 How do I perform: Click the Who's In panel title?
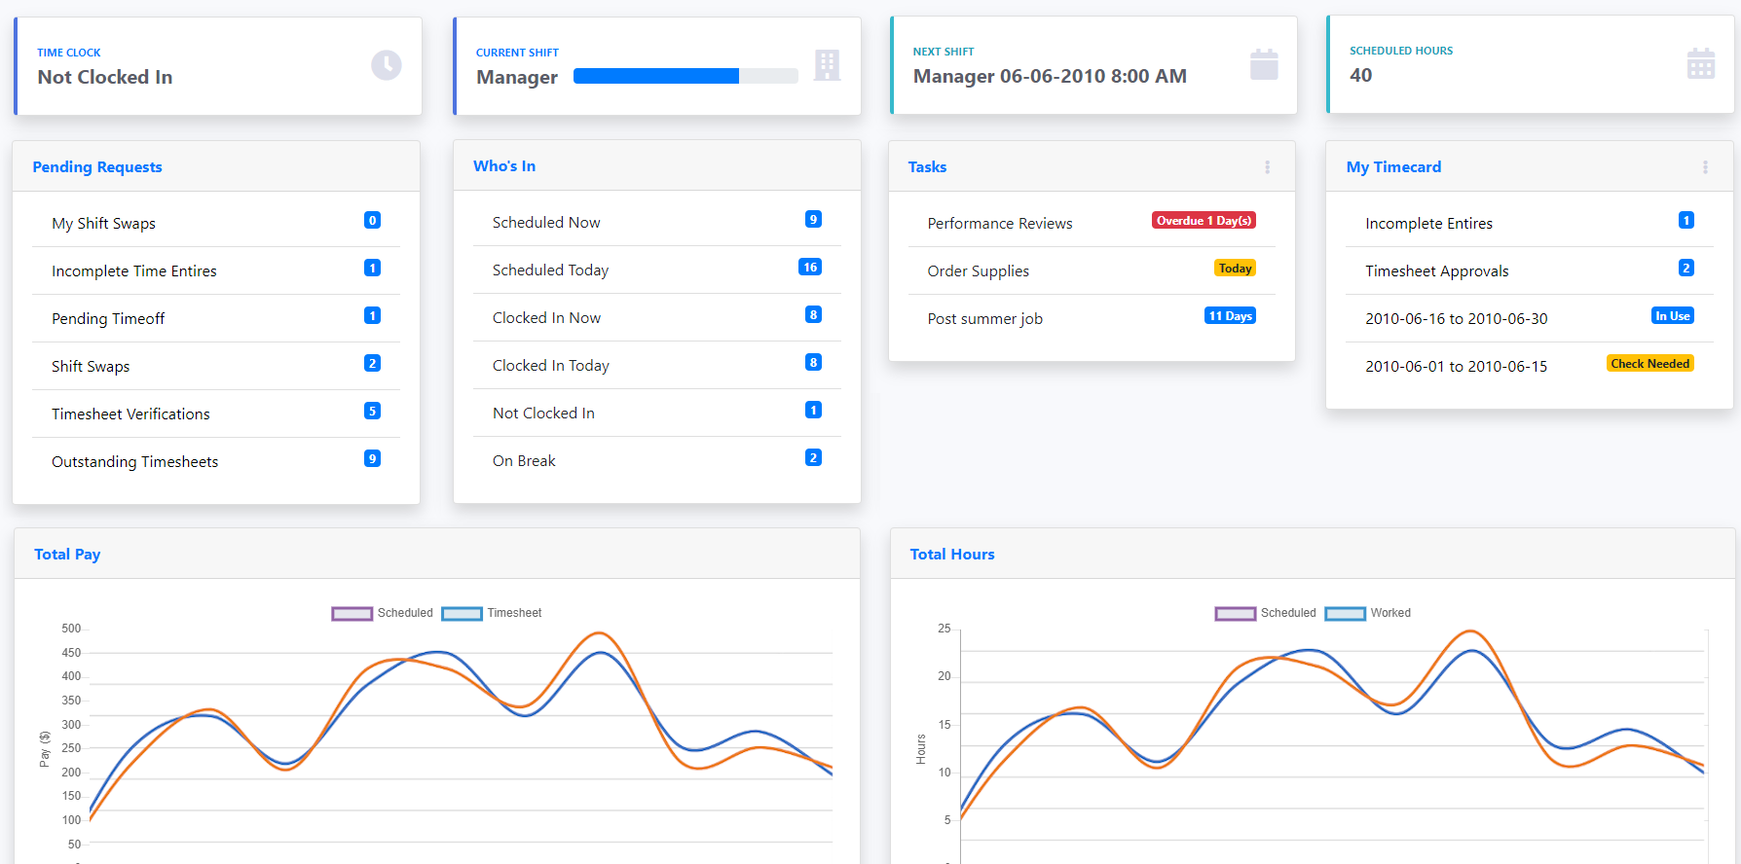pos(504,166)
